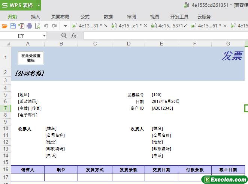Open the 页面布局 ribbon tab
Image resolution: width=248 pixels, height=184 pixels.
(60, 17)
